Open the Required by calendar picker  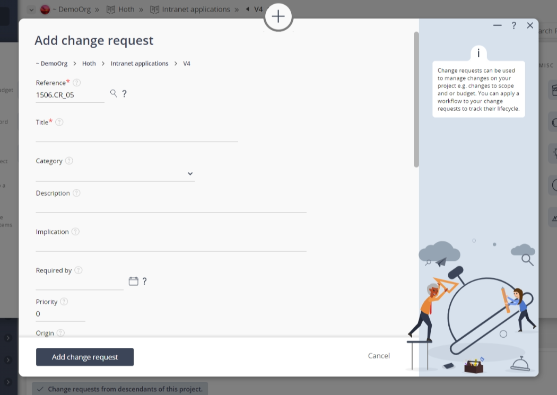point(134,281)
